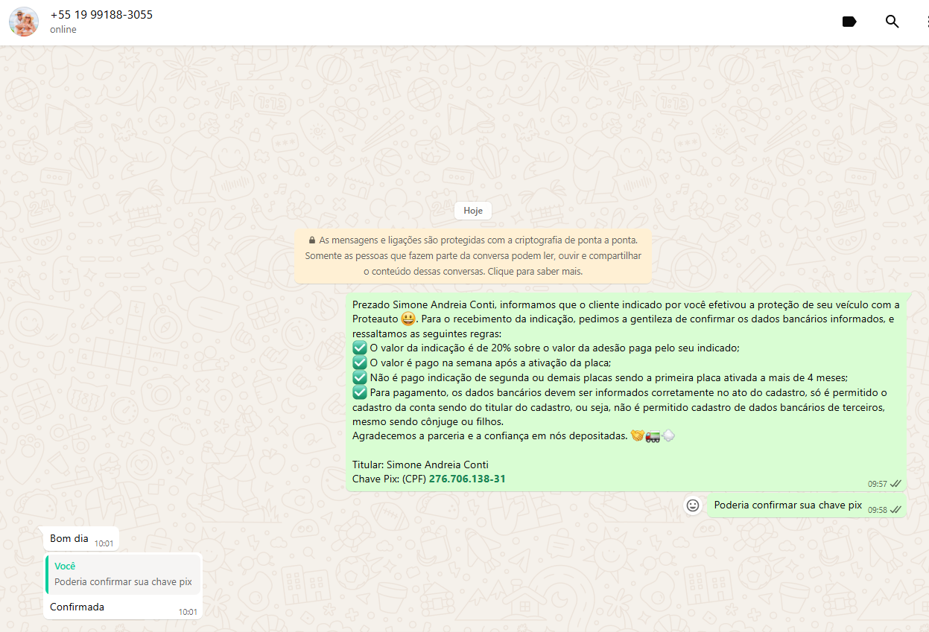Open contact info via phone number +55 19 99188-3055
Screen dimensions: 929x632
pyautogui.click(x=101, y=15)
